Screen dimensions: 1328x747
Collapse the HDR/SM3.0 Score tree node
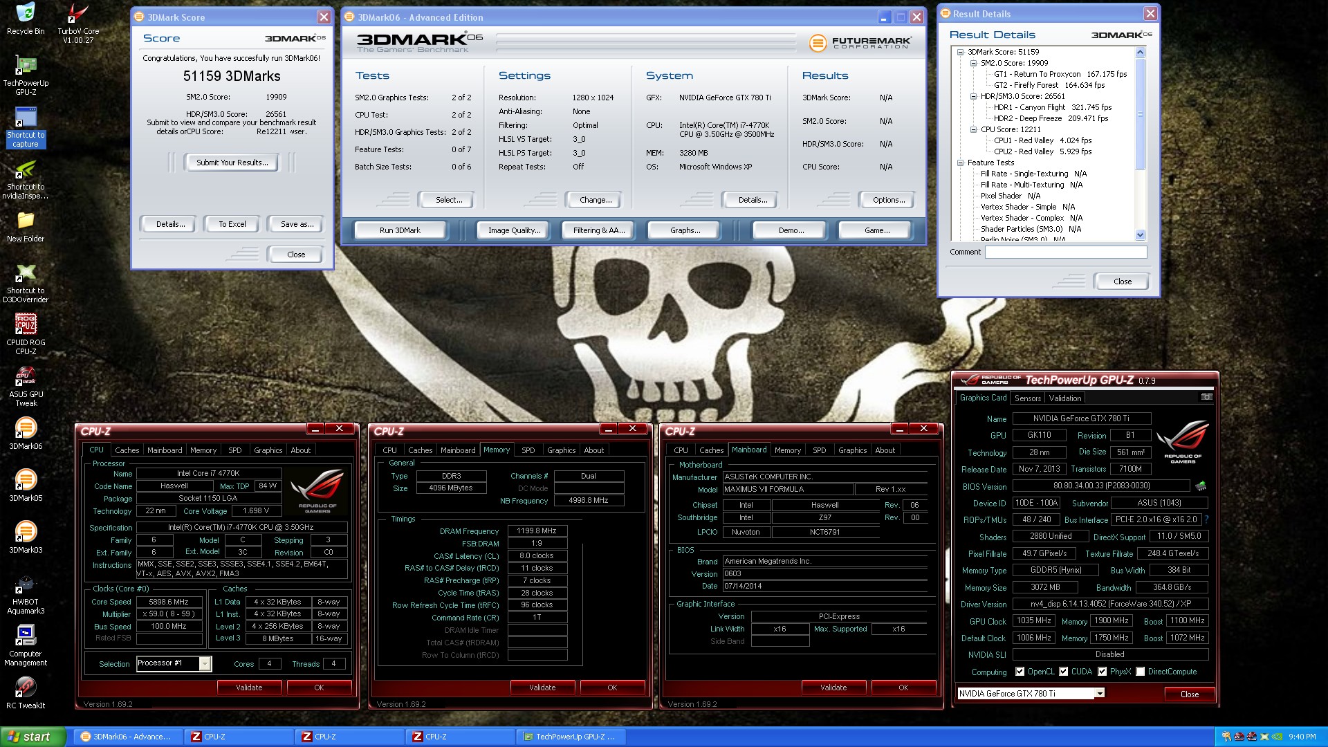[973, 96]
